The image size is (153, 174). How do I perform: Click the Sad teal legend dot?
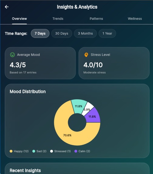click(x=34, y=151)
